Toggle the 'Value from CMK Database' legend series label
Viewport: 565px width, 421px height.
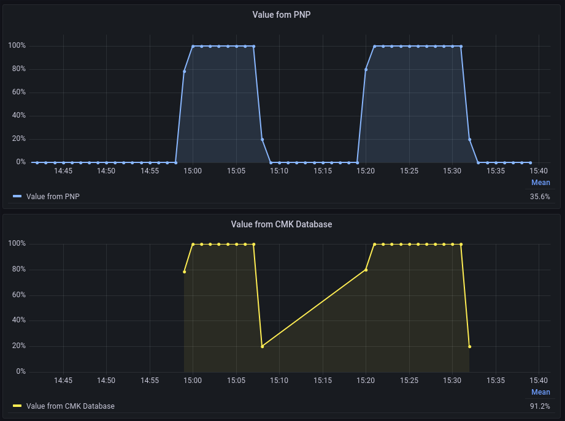tap(70, 406)
